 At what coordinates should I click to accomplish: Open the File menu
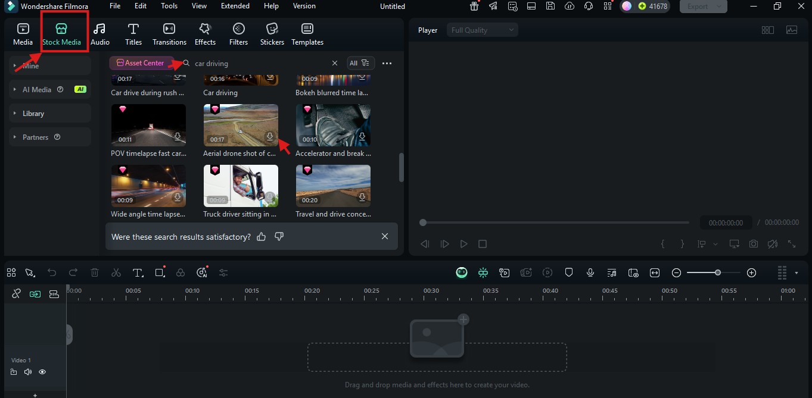pyautogui.click(x=115, y=6)
